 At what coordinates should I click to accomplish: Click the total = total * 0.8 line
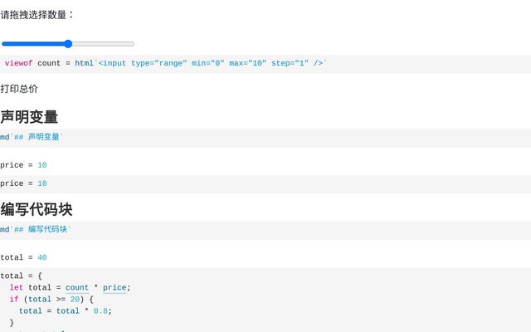click(65, 311)
